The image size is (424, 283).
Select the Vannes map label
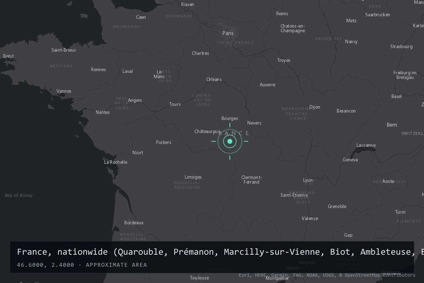(64, 91)
